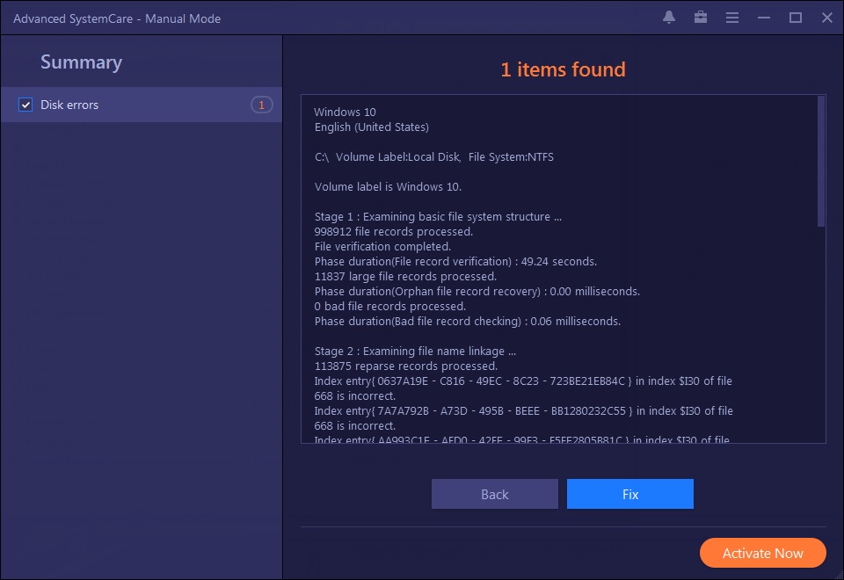Close the Advanced SystemCare window
The height and width of the screenshot is (580, 844).
pyautogui.click(x=827, y=18)
